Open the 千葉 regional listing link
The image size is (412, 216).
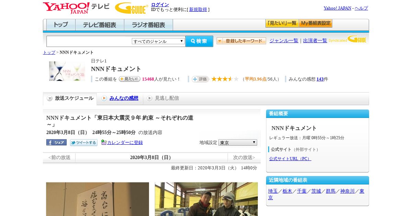pos(302,191)
